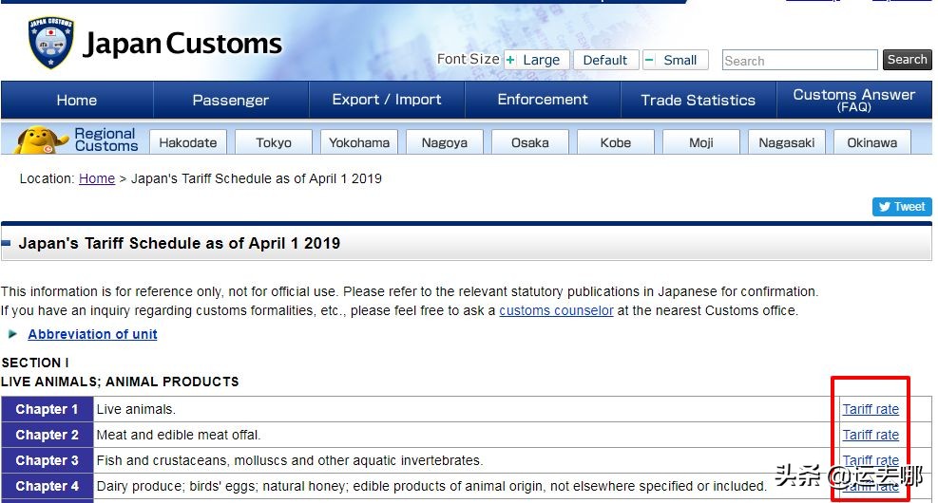Click the Japan Customs logo emblem
The image size is (938, 503).
51,44
